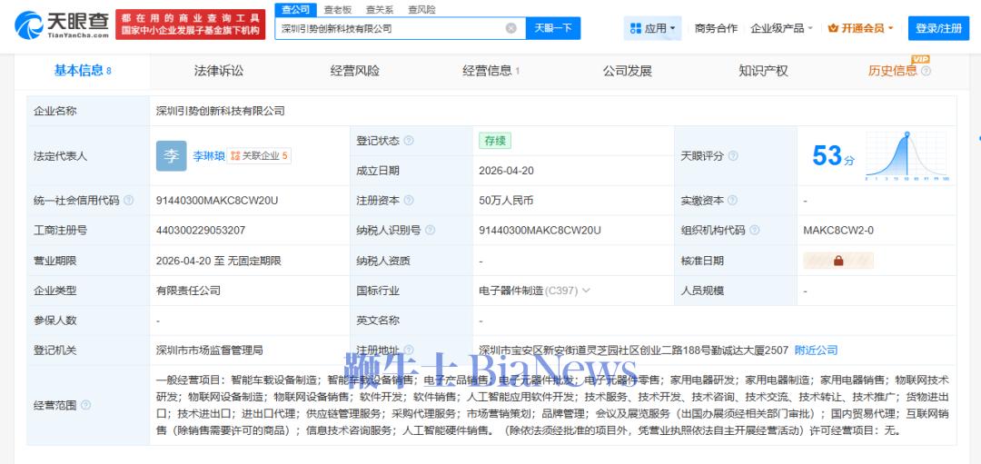Open the 关联企业 5 badge
This screenshot has height=464, width=981.
(x=259, y=156)
